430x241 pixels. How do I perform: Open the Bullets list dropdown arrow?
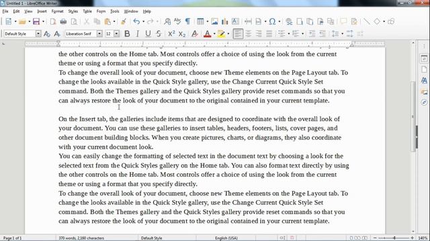(288, 34)
